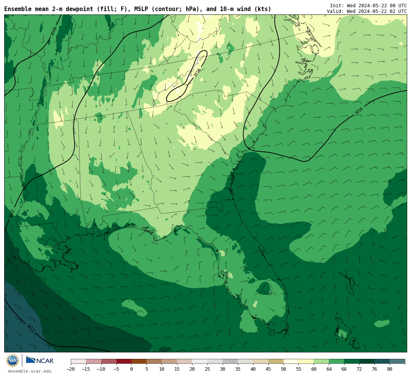Click the 1016 label on the small closed contour
The width and height of the screenshot is (411, 376).
[197, 73]
